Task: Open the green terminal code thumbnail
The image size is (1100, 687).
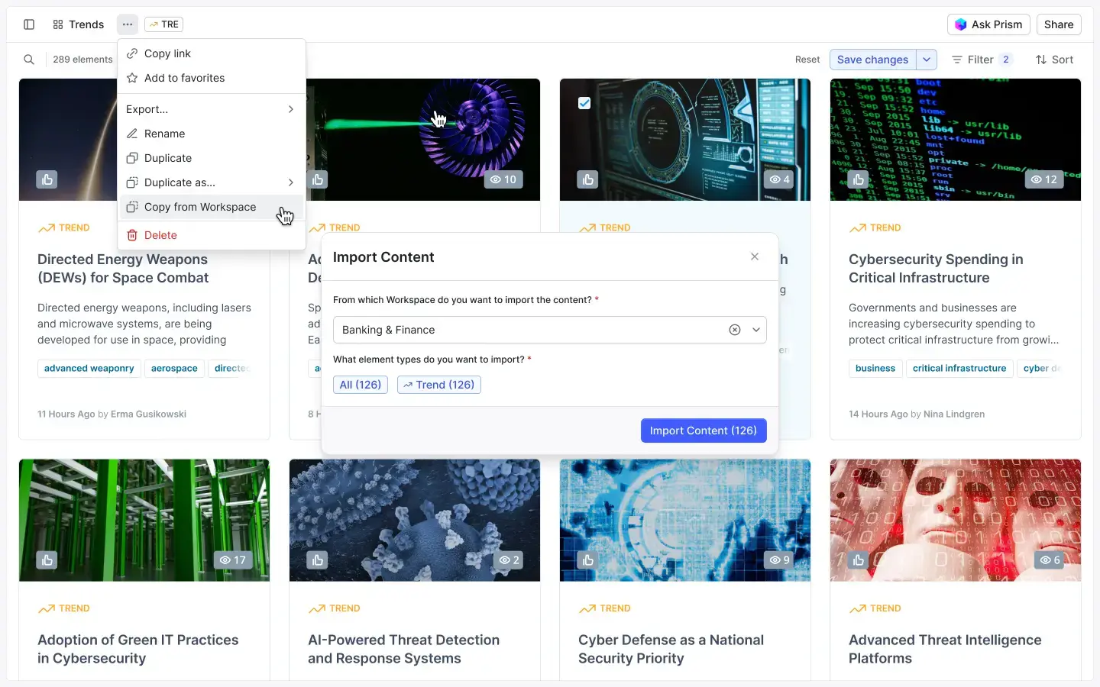Action: [x=956, y=140]
